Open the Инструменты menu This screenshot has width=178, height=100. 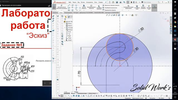coord(90,2)
